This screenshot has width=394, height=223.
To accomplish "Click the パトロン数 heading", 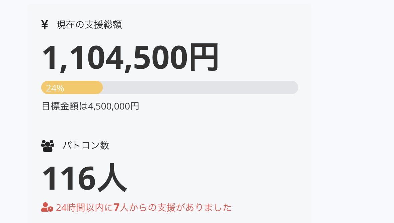I will 86,146.
